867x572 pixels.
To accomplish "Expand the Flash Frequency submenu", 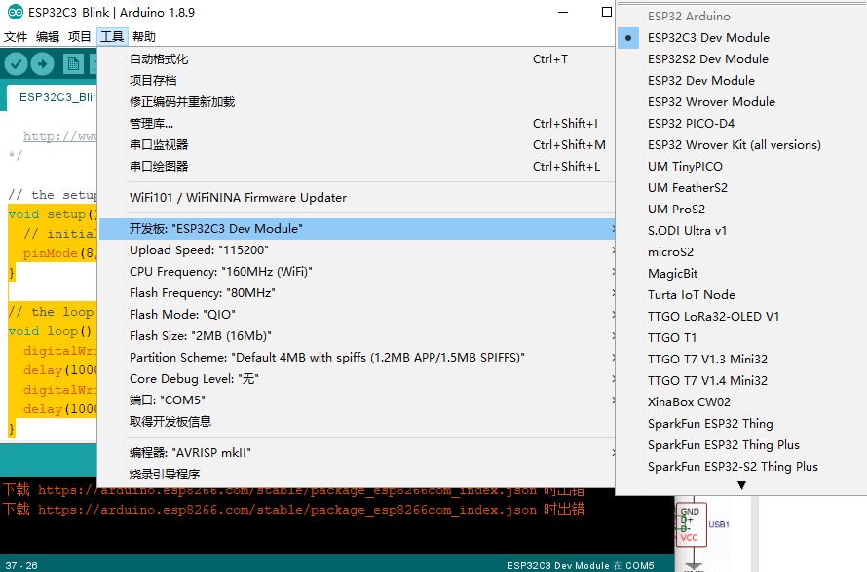I will [x=357, y=293].
